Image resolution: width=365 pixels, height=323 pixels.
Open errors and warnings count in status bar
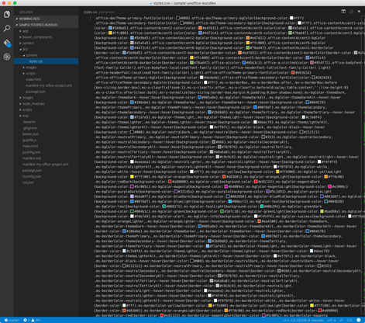tap(33, 320)
